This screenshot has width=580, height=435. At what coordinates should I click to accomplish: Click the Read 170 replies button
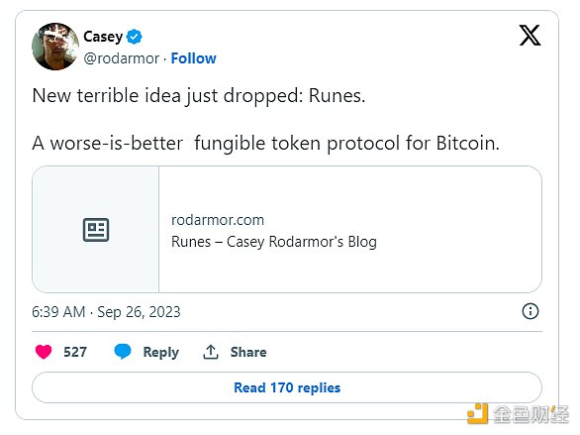pos(287,387)
